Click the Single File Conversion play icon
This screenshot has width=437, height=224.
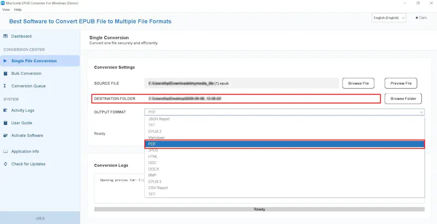tap(5, 61)
